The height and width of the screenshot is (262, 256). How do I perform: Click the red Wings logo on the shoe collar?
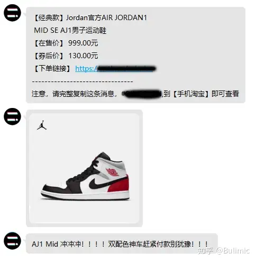pos(112,172)
